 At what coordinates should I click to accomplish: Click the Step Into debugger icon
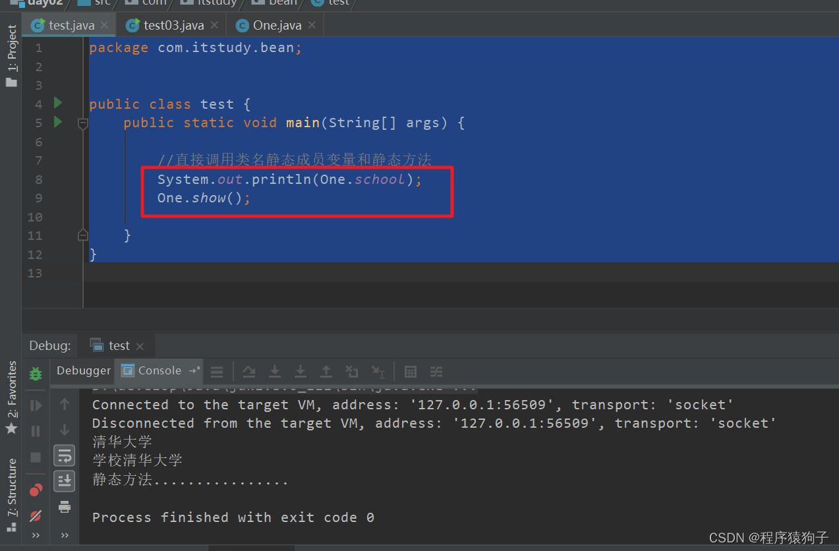point(275,371)
